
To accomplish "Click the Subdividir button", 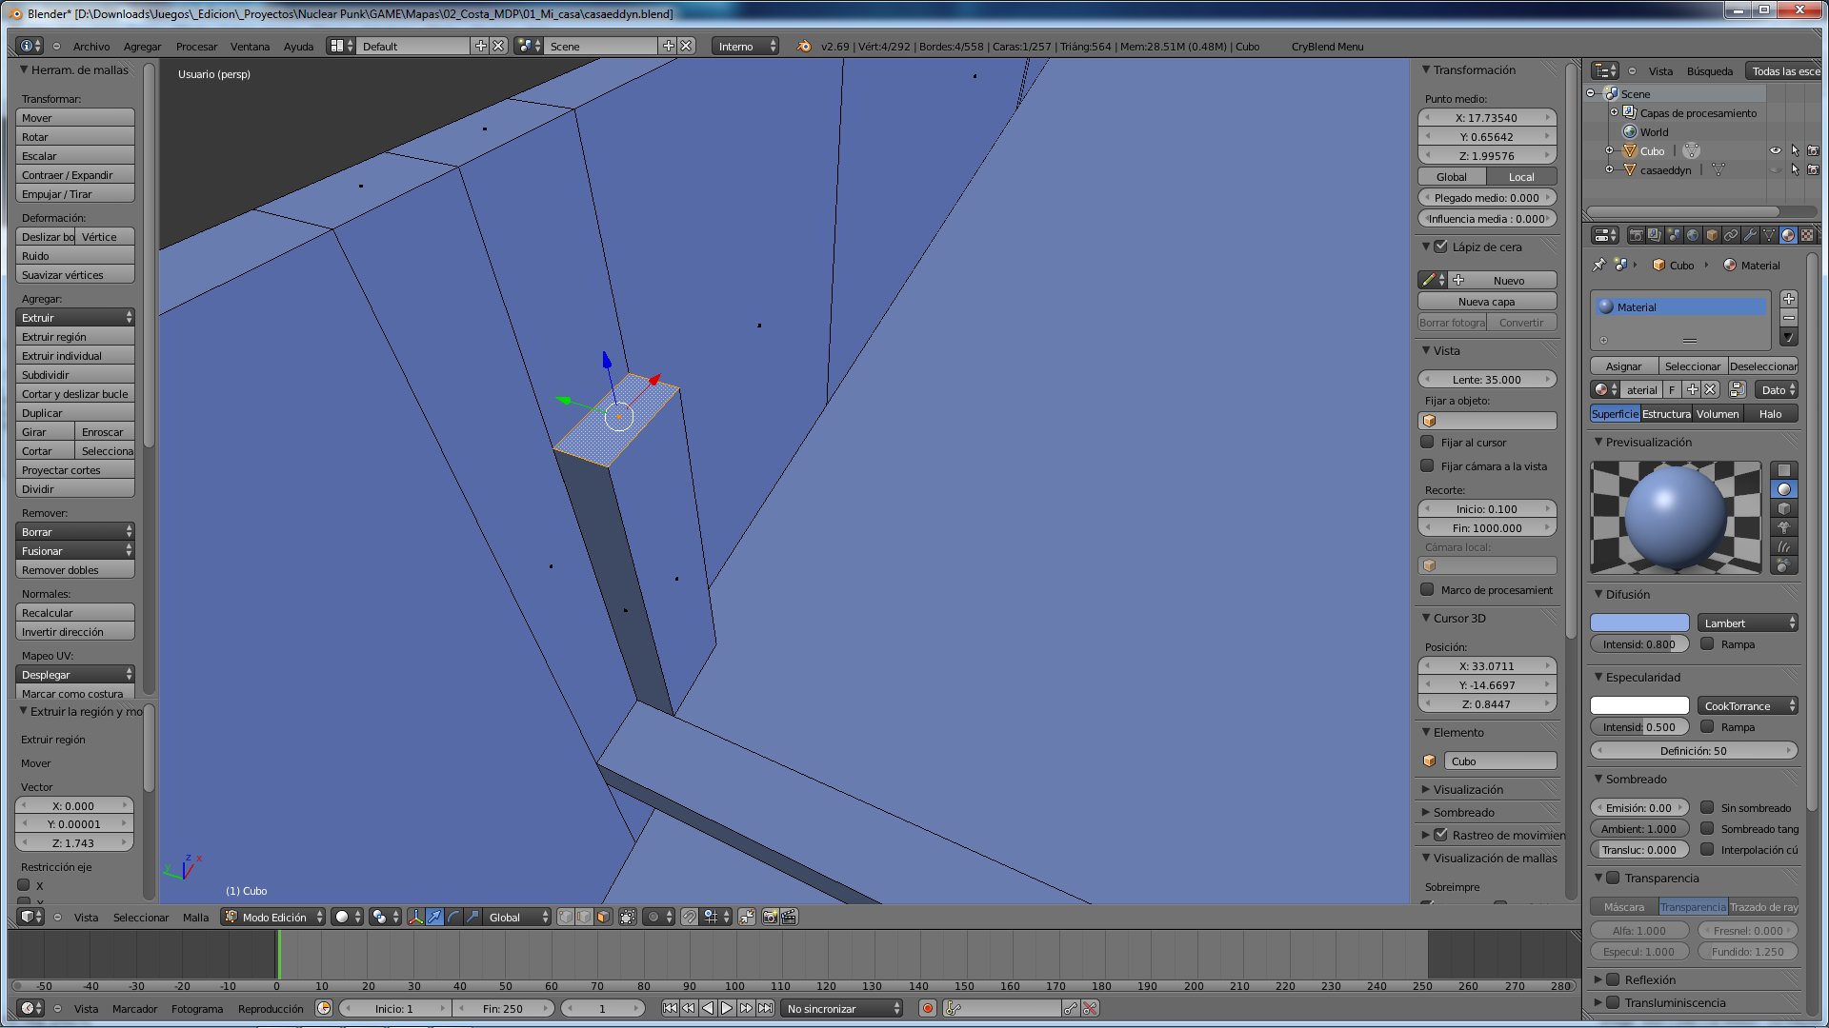I will click(x=74, y=374).
